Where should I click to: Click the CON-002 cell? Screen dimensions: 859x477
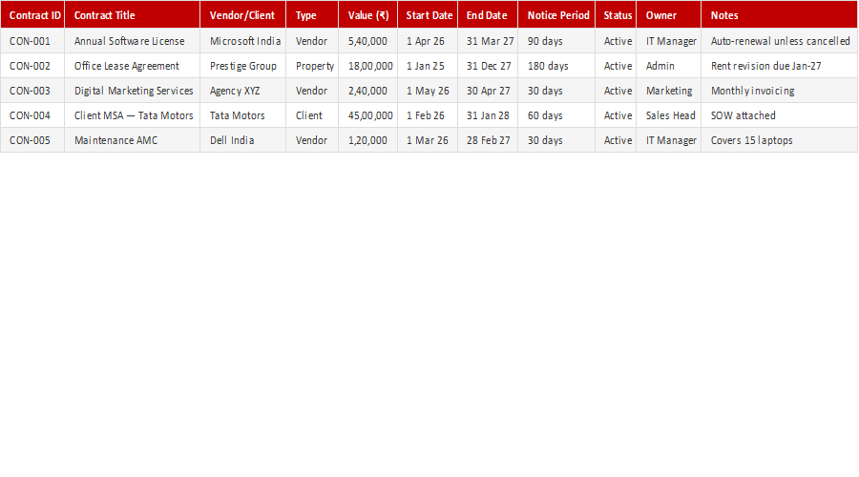pos(32,66)
